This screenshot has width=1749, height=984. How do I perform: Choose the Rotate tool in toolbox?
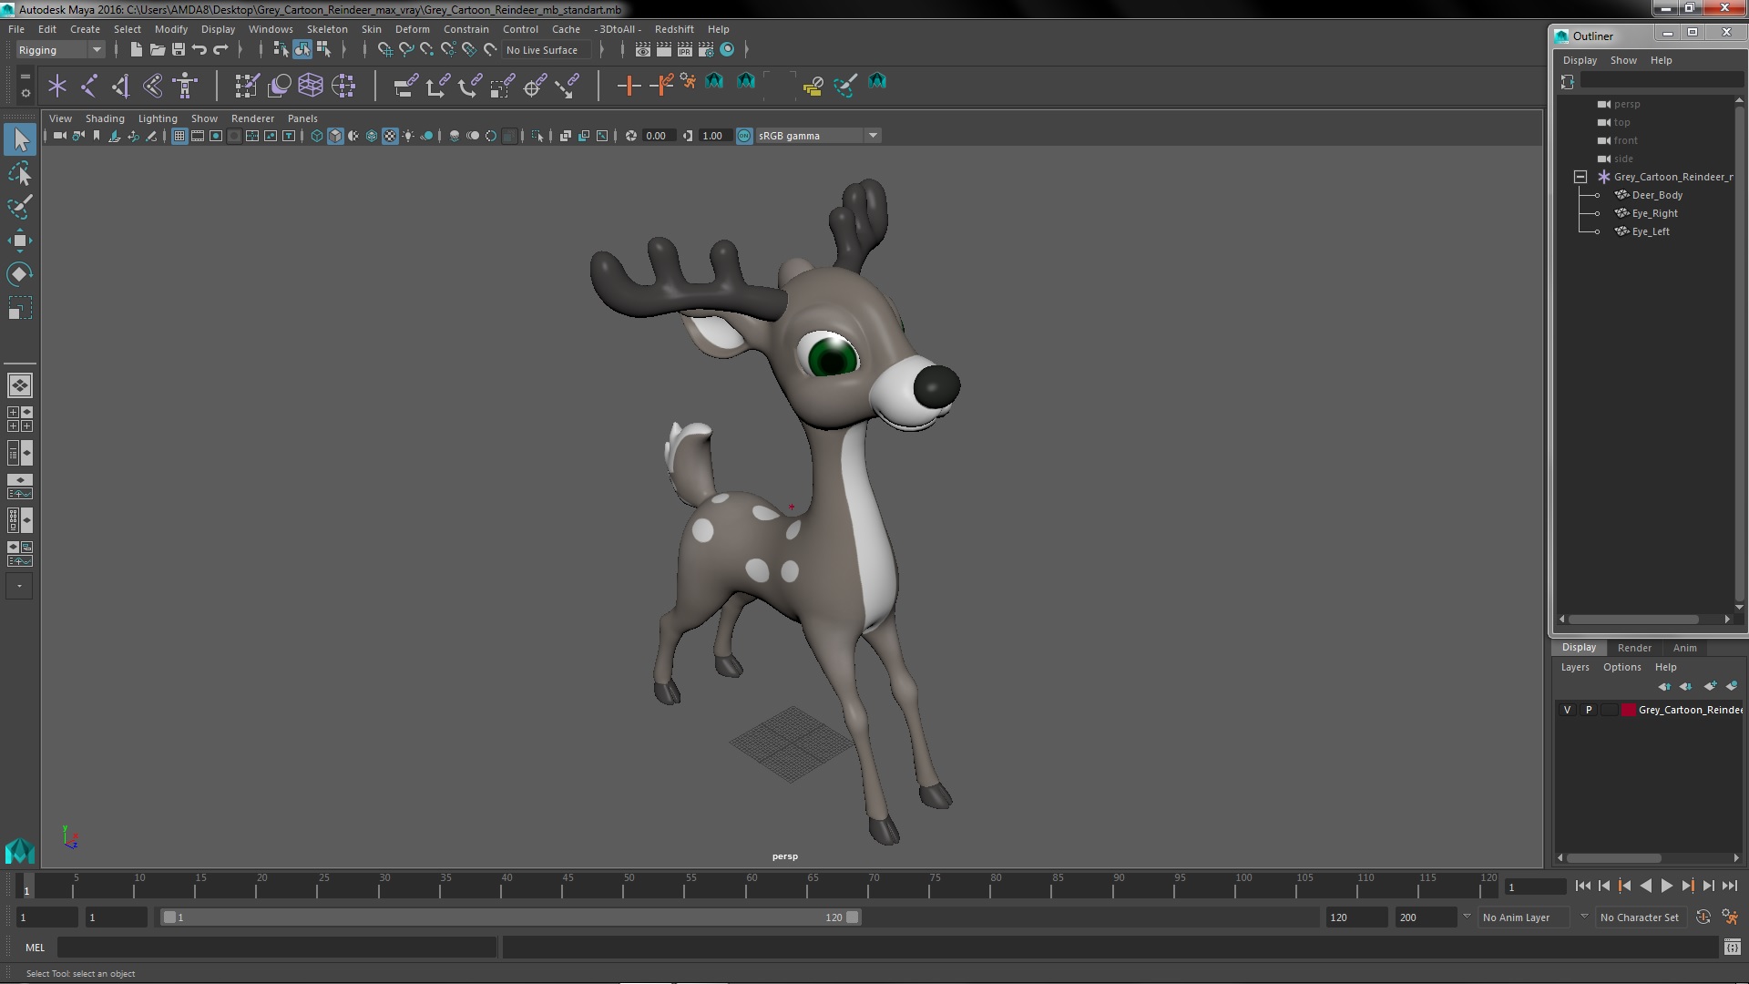tap(20, 274)
